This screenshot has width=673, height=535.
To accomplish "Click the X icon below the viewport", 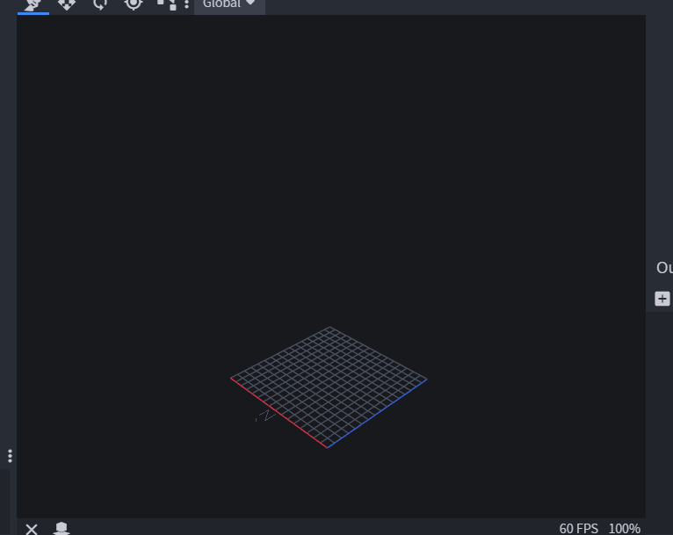I will pos(32,529).
